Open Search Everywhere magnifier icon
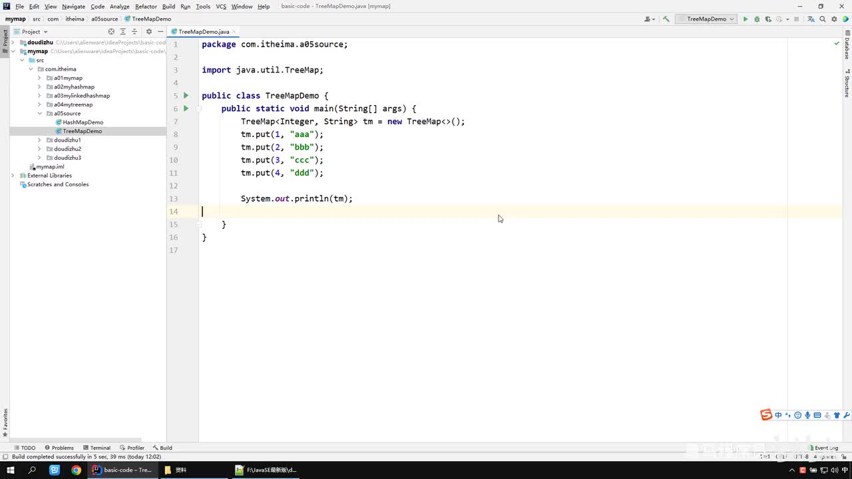 (823, 19)
